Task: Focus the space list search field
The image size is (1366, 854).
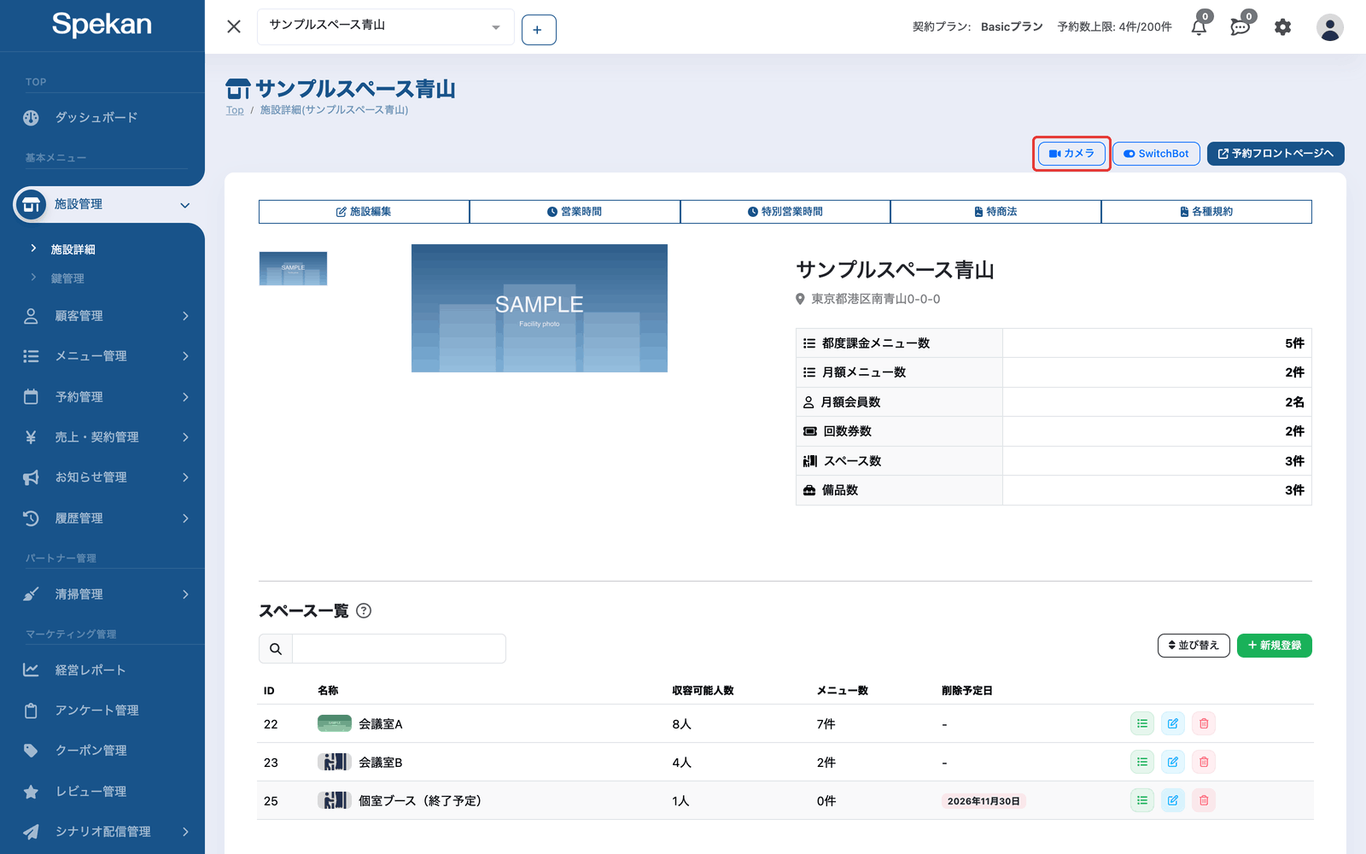Action: click(399, 649)
